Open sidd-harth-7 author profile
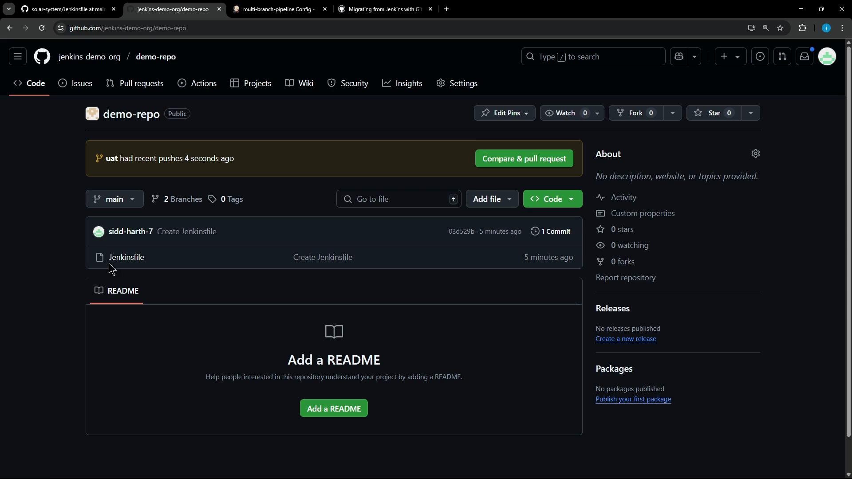The width and height of the screenshot is (852, 479). (x=130, y=232)
